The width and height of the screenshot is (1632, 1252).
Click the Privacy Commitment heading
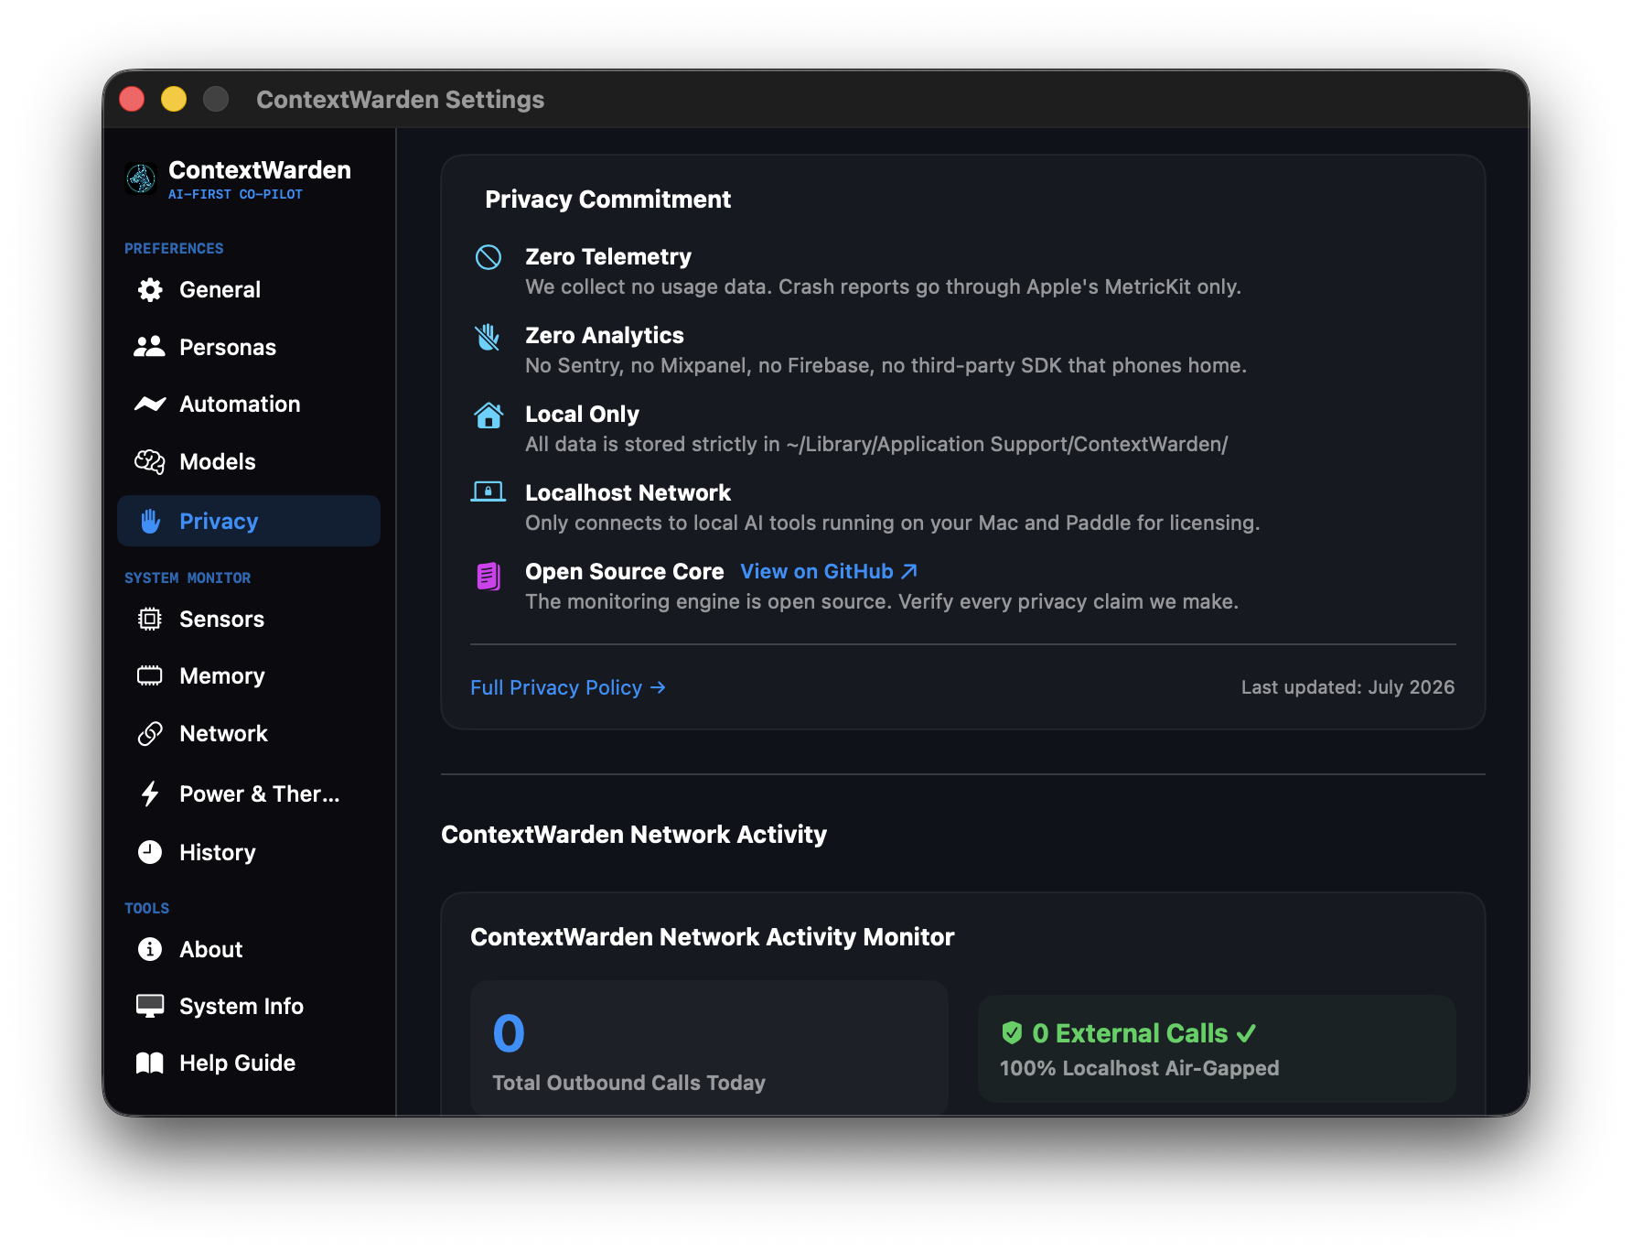point(608,200)
